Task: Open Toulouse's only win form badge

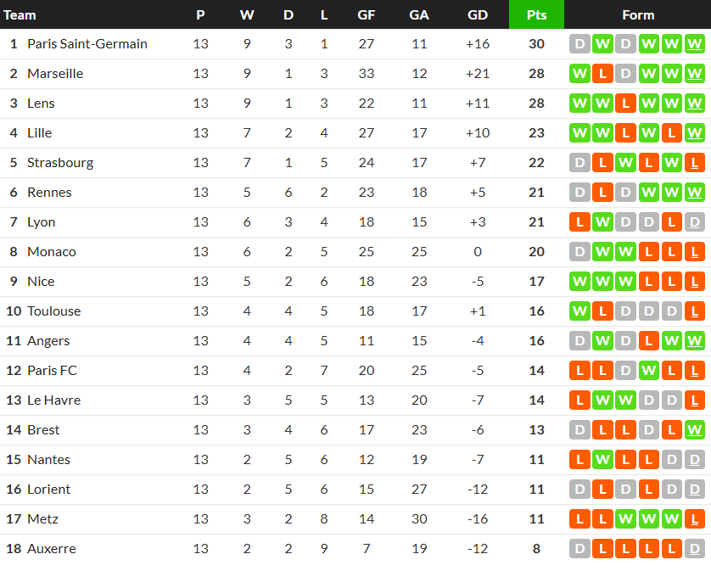Action: (x=579, y=311)
